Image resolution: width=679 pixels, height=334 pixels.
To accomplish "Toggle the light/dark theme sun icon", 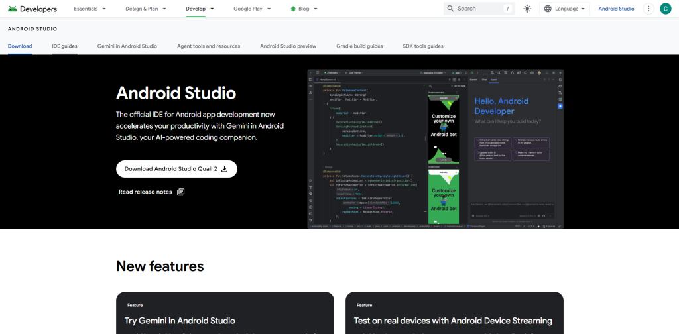I will (527, 9).
